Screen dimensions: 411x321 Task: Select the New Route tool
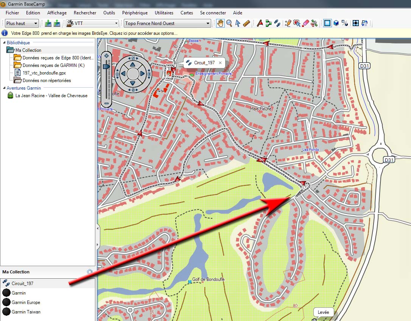268,23
